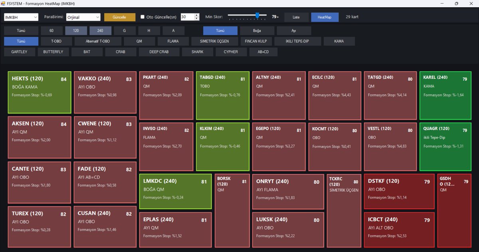Open the CUSAN (240) card
The width and height of the screenshot is (479, 252).
point(105,227)
